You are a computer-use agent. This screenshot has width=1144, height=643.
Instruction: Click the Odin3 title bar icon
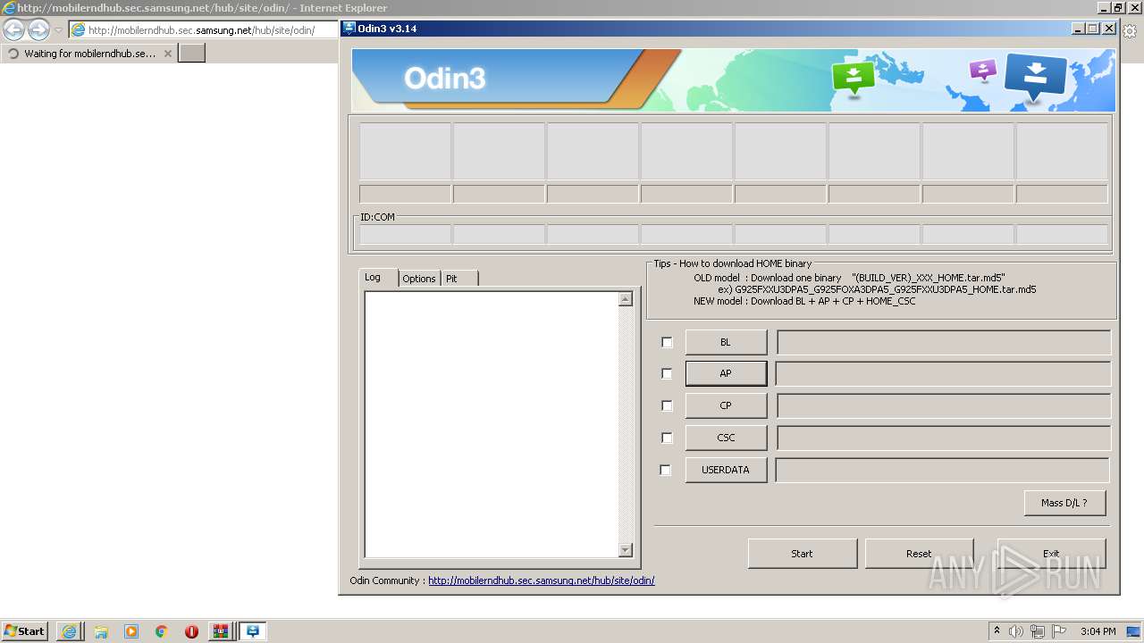349,29
